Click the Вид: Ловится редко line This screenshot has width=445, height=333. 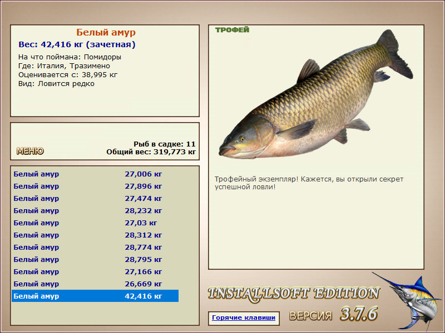(56, 84)
